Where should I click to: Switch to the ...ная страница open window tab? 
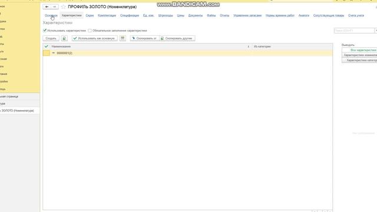tap(19, 97)
